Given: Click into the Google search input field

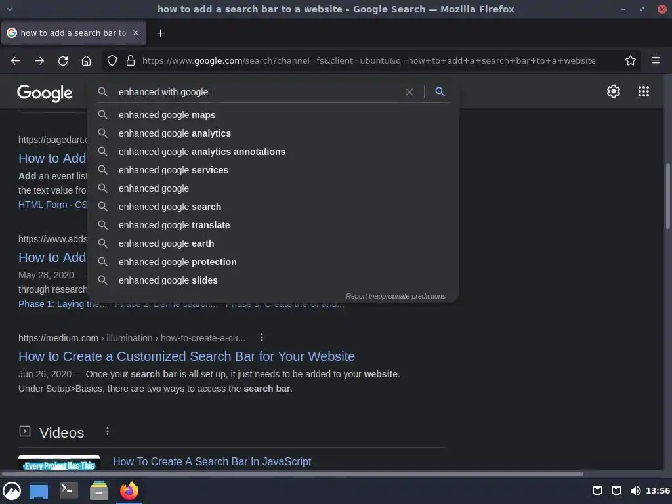Looking at the screenshot, I should 259,92.
